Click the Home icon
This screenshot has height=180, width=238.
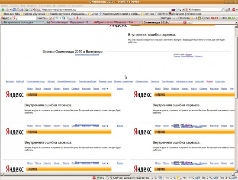pyautogui.click(x=34, y=10)
